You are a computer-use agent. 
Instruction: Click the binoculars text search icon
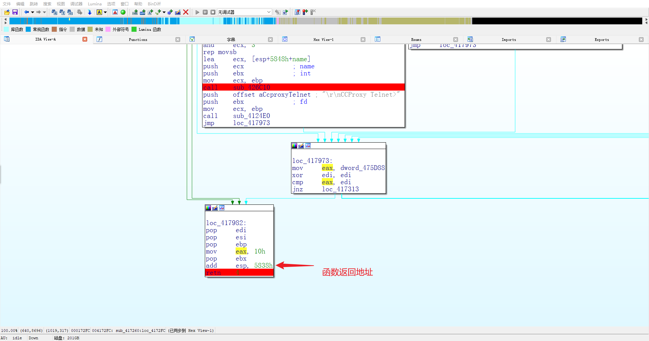62,12
